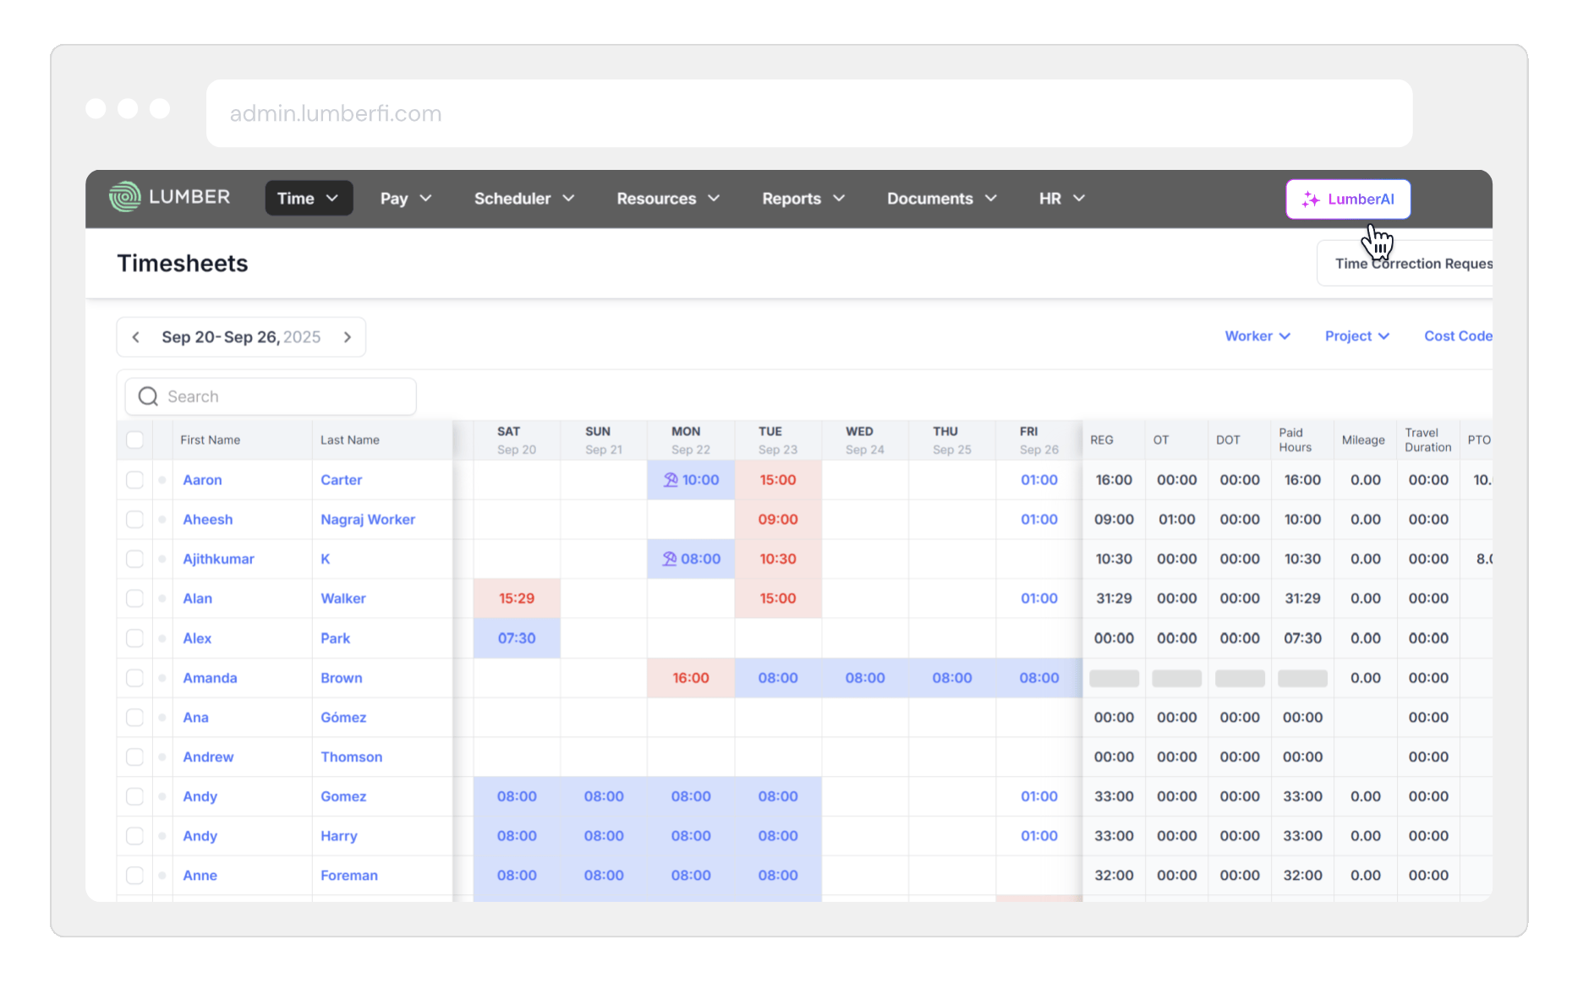This screenshot has width=1583, height=994.
Task: Open Andy Harry's Friday 01:00 entry
Action: (1039, 836)
